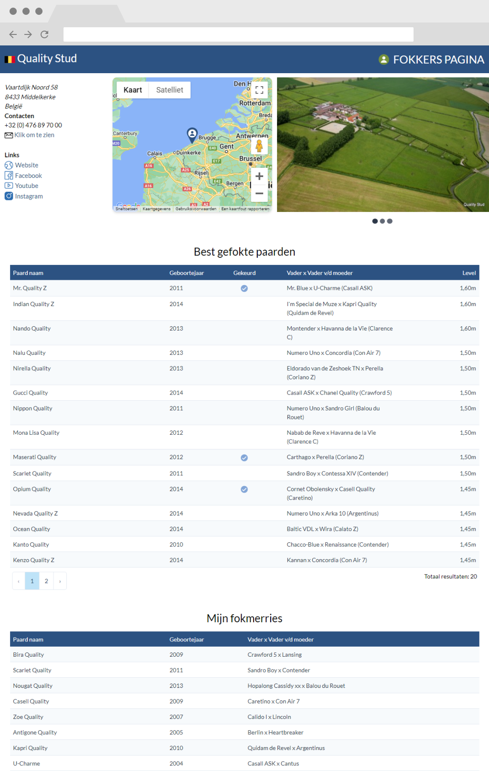The width and height of the screenshot is (489, 771).
Task: Click Totaal resultaten: 20 text
Action: pyautogui.click(x=450, y=576)
